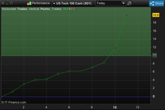The image size is (165, 110).
Task: Click the Share button
Action: coord(157,3)
